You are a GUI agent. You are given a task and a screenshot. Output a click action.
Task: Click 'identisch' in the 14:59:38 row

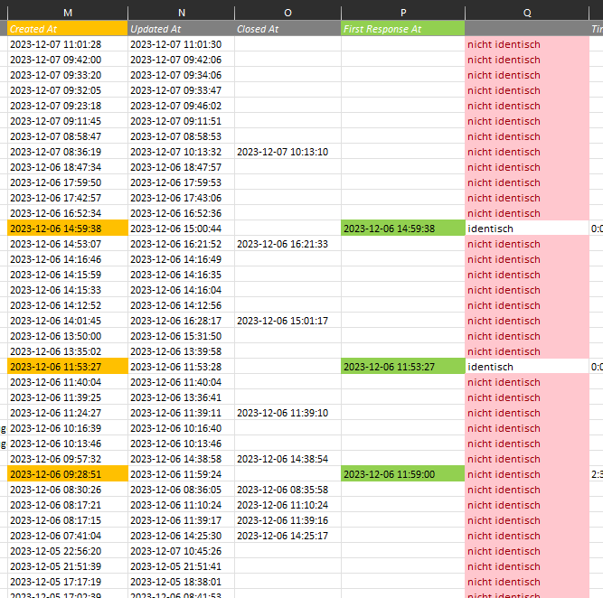click(x=490, y=229)
